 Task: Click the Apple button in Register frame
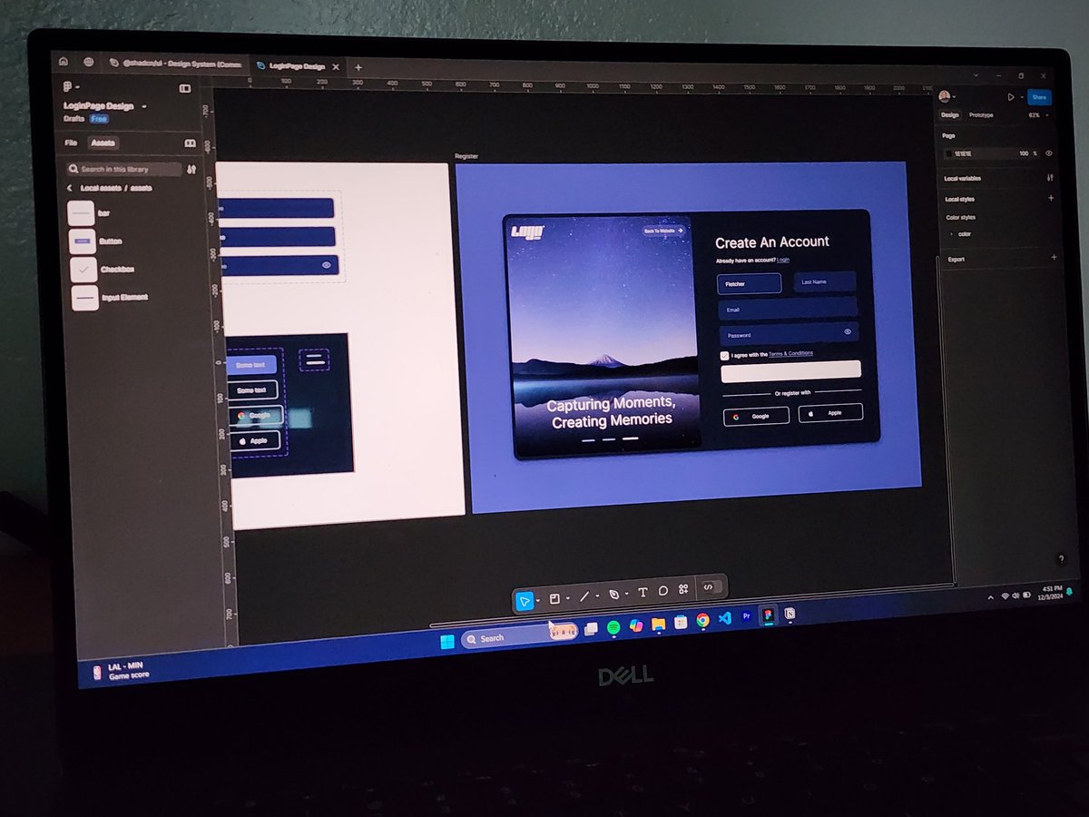pyautogui.click(x=830, y=412)
